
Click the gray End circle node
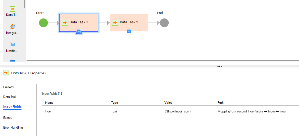tap(164, 23)
